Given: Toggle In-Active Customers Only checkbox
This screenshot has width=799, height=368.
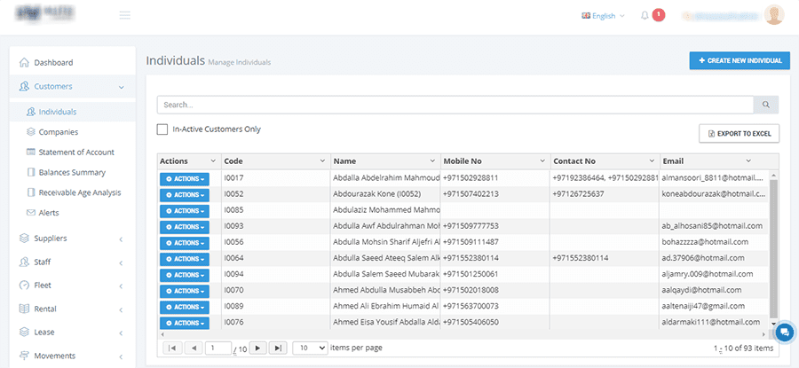Looking at the screenshot, I should pos(162,129).
